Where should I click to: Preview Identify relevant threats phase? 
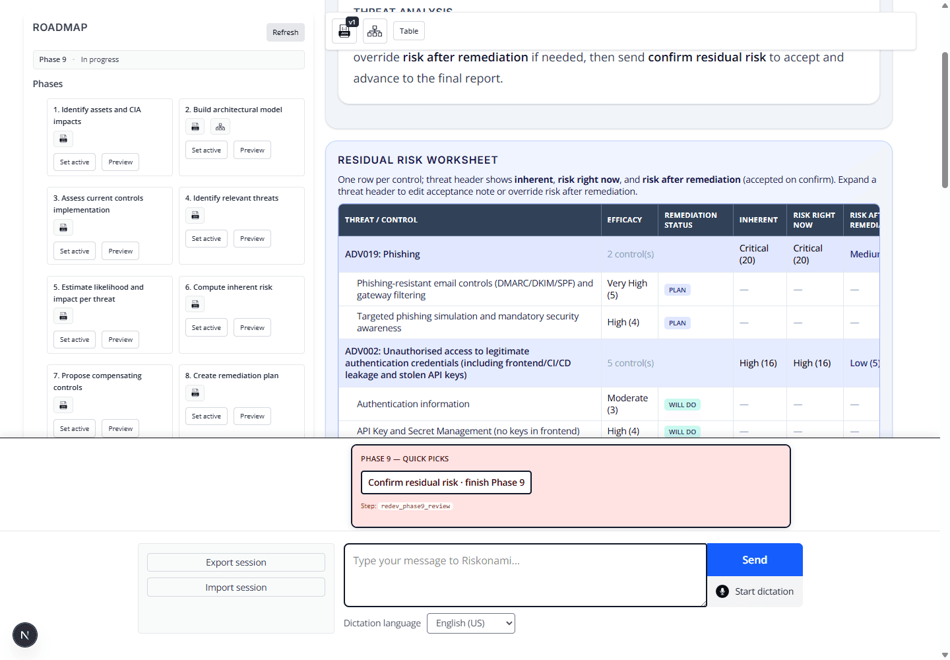coord(253,239)
